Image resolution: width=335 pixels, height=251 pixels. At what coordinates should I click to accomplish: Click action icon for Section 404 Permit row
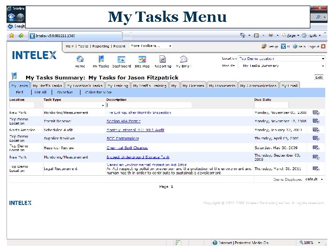point(316,121)
